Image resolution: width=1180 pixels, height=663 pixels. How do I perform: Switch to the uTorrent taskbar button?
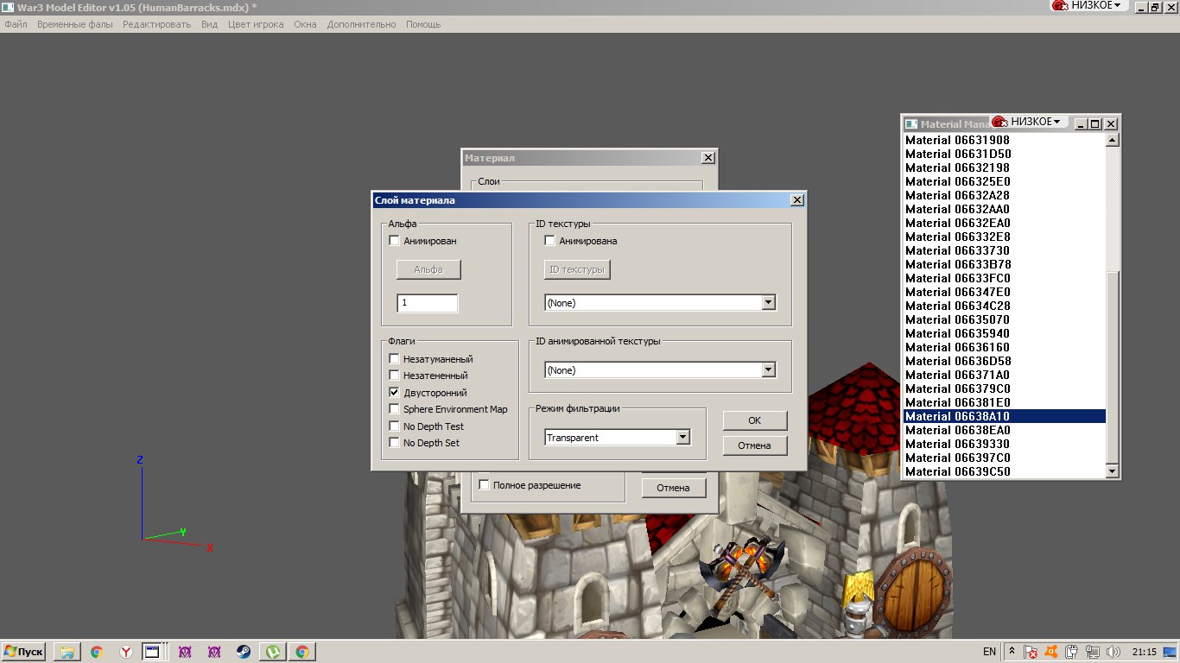(x=273, y=652)
